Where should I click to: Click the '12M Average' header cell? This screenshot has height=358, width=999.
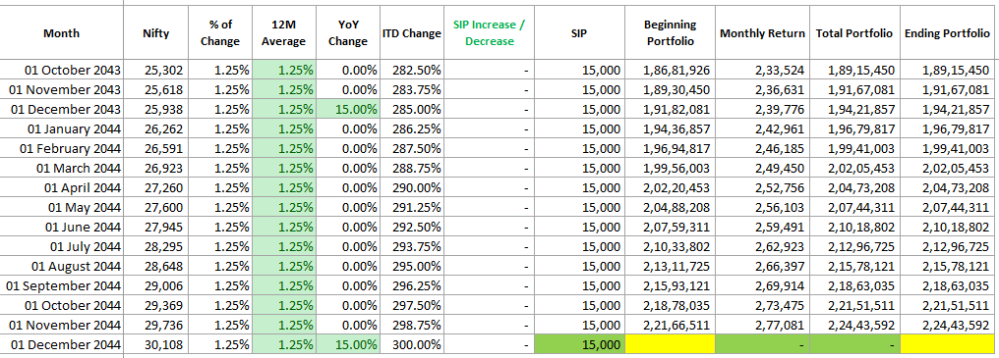click(284, 33)
